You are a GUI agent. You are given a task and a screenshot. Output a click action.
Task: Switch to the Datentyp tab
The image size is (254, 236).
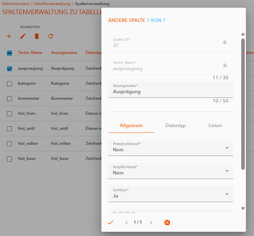point(175,126)
